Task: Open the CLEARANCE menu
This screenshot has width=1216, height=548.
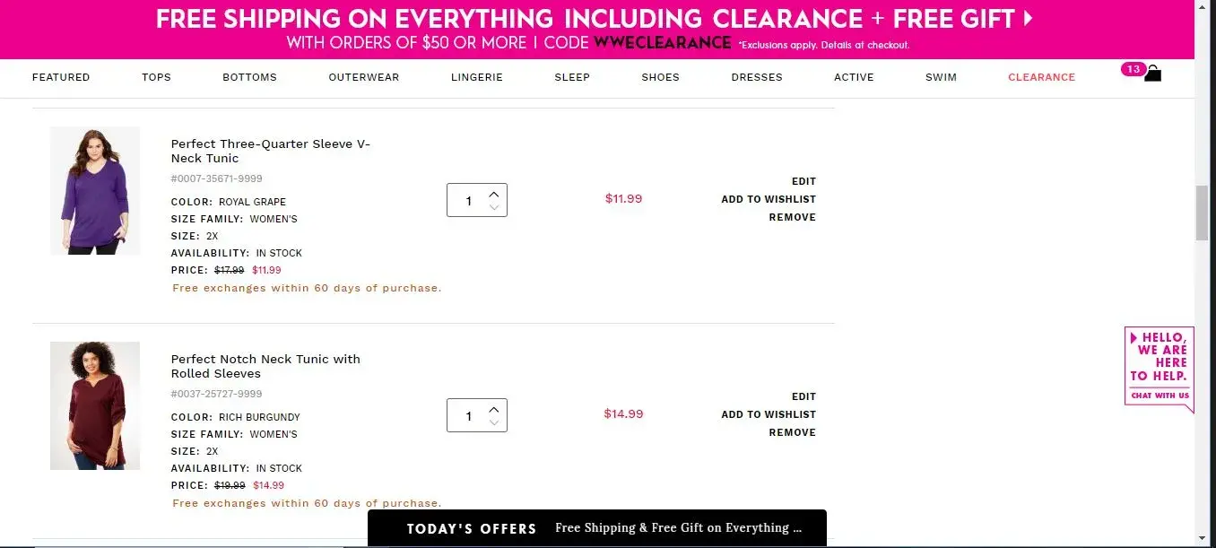Action: (x=1041, y=77)
